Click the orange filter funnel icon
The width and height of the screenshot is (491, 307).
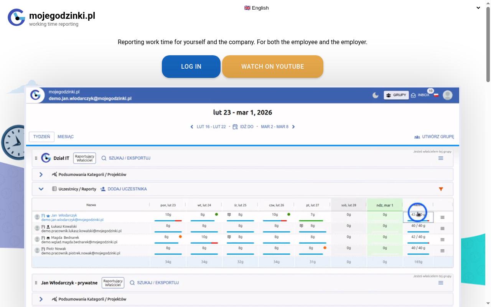(441, 189)
